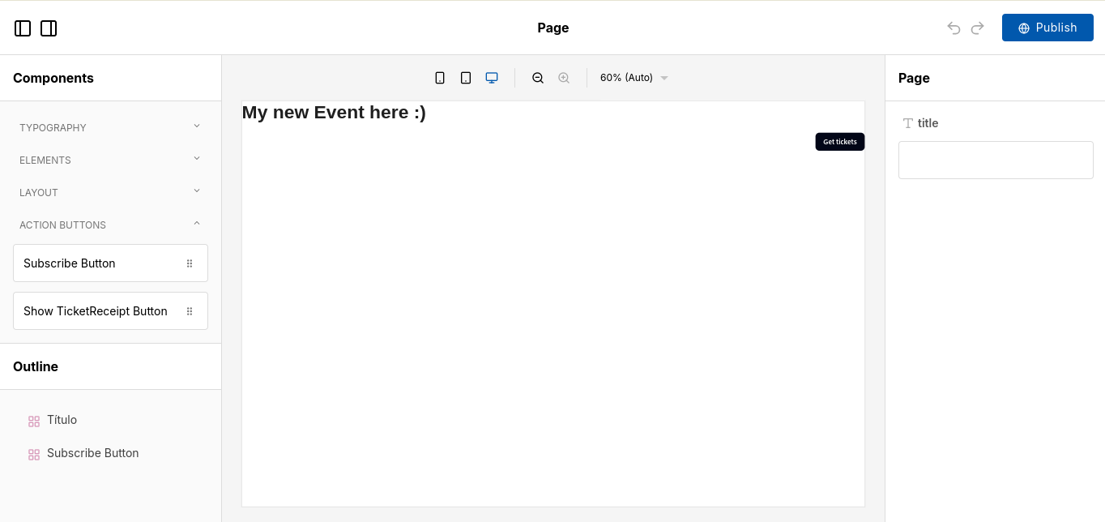Switch to tablet viewport
1105x522 pixels.
click(466, 78)
